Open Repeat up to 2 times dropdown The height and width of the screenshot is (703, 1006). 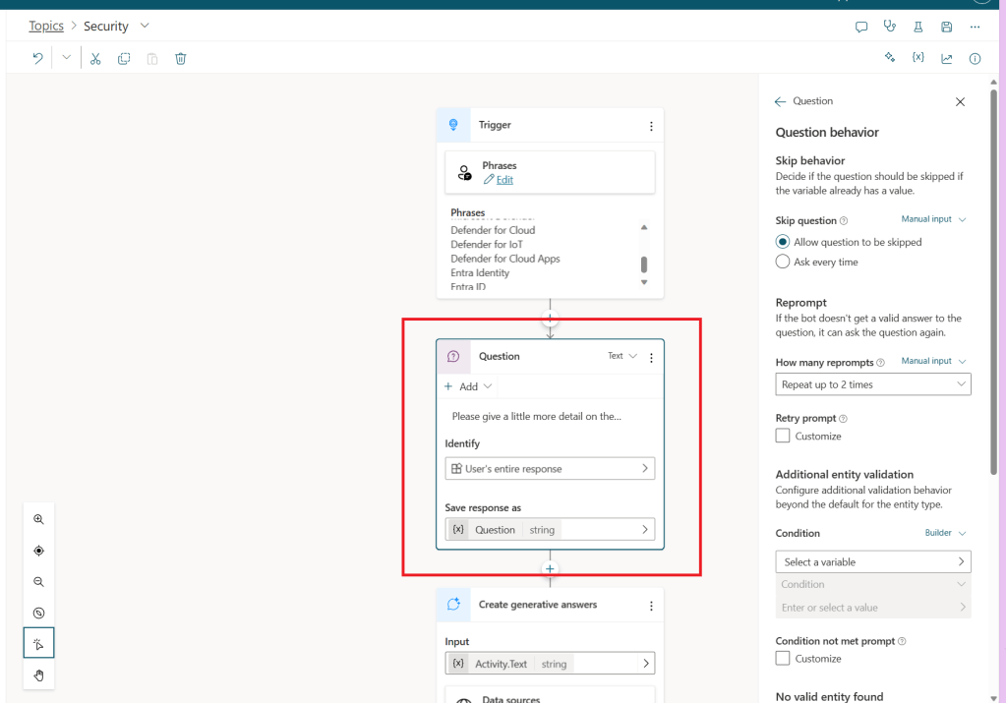[872, 384]
